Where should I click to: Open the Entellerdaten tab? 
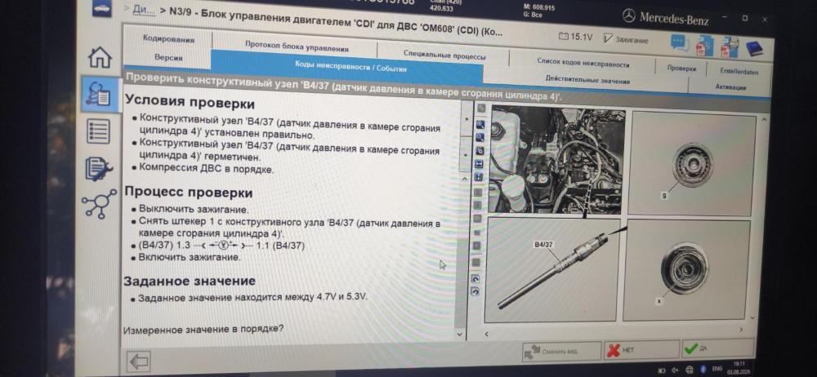[739, 71]
